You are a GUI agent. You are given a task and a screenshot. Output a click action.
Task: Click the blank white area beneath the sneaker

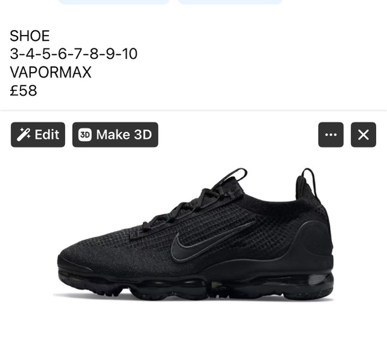point(193,330)
